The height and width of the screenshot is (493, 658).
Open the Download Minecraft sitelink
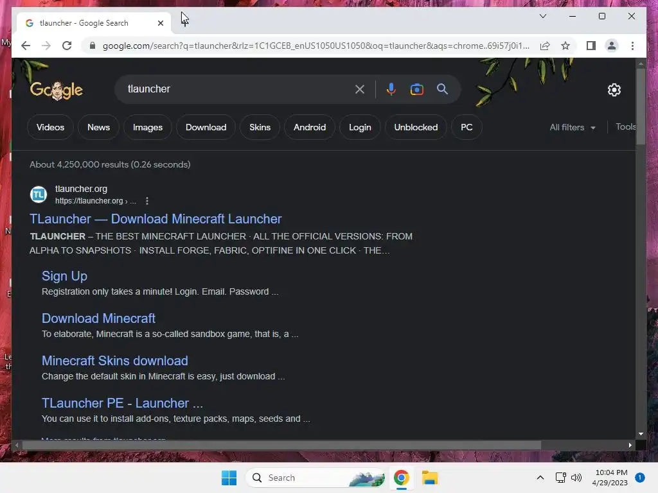coord(98,318)
